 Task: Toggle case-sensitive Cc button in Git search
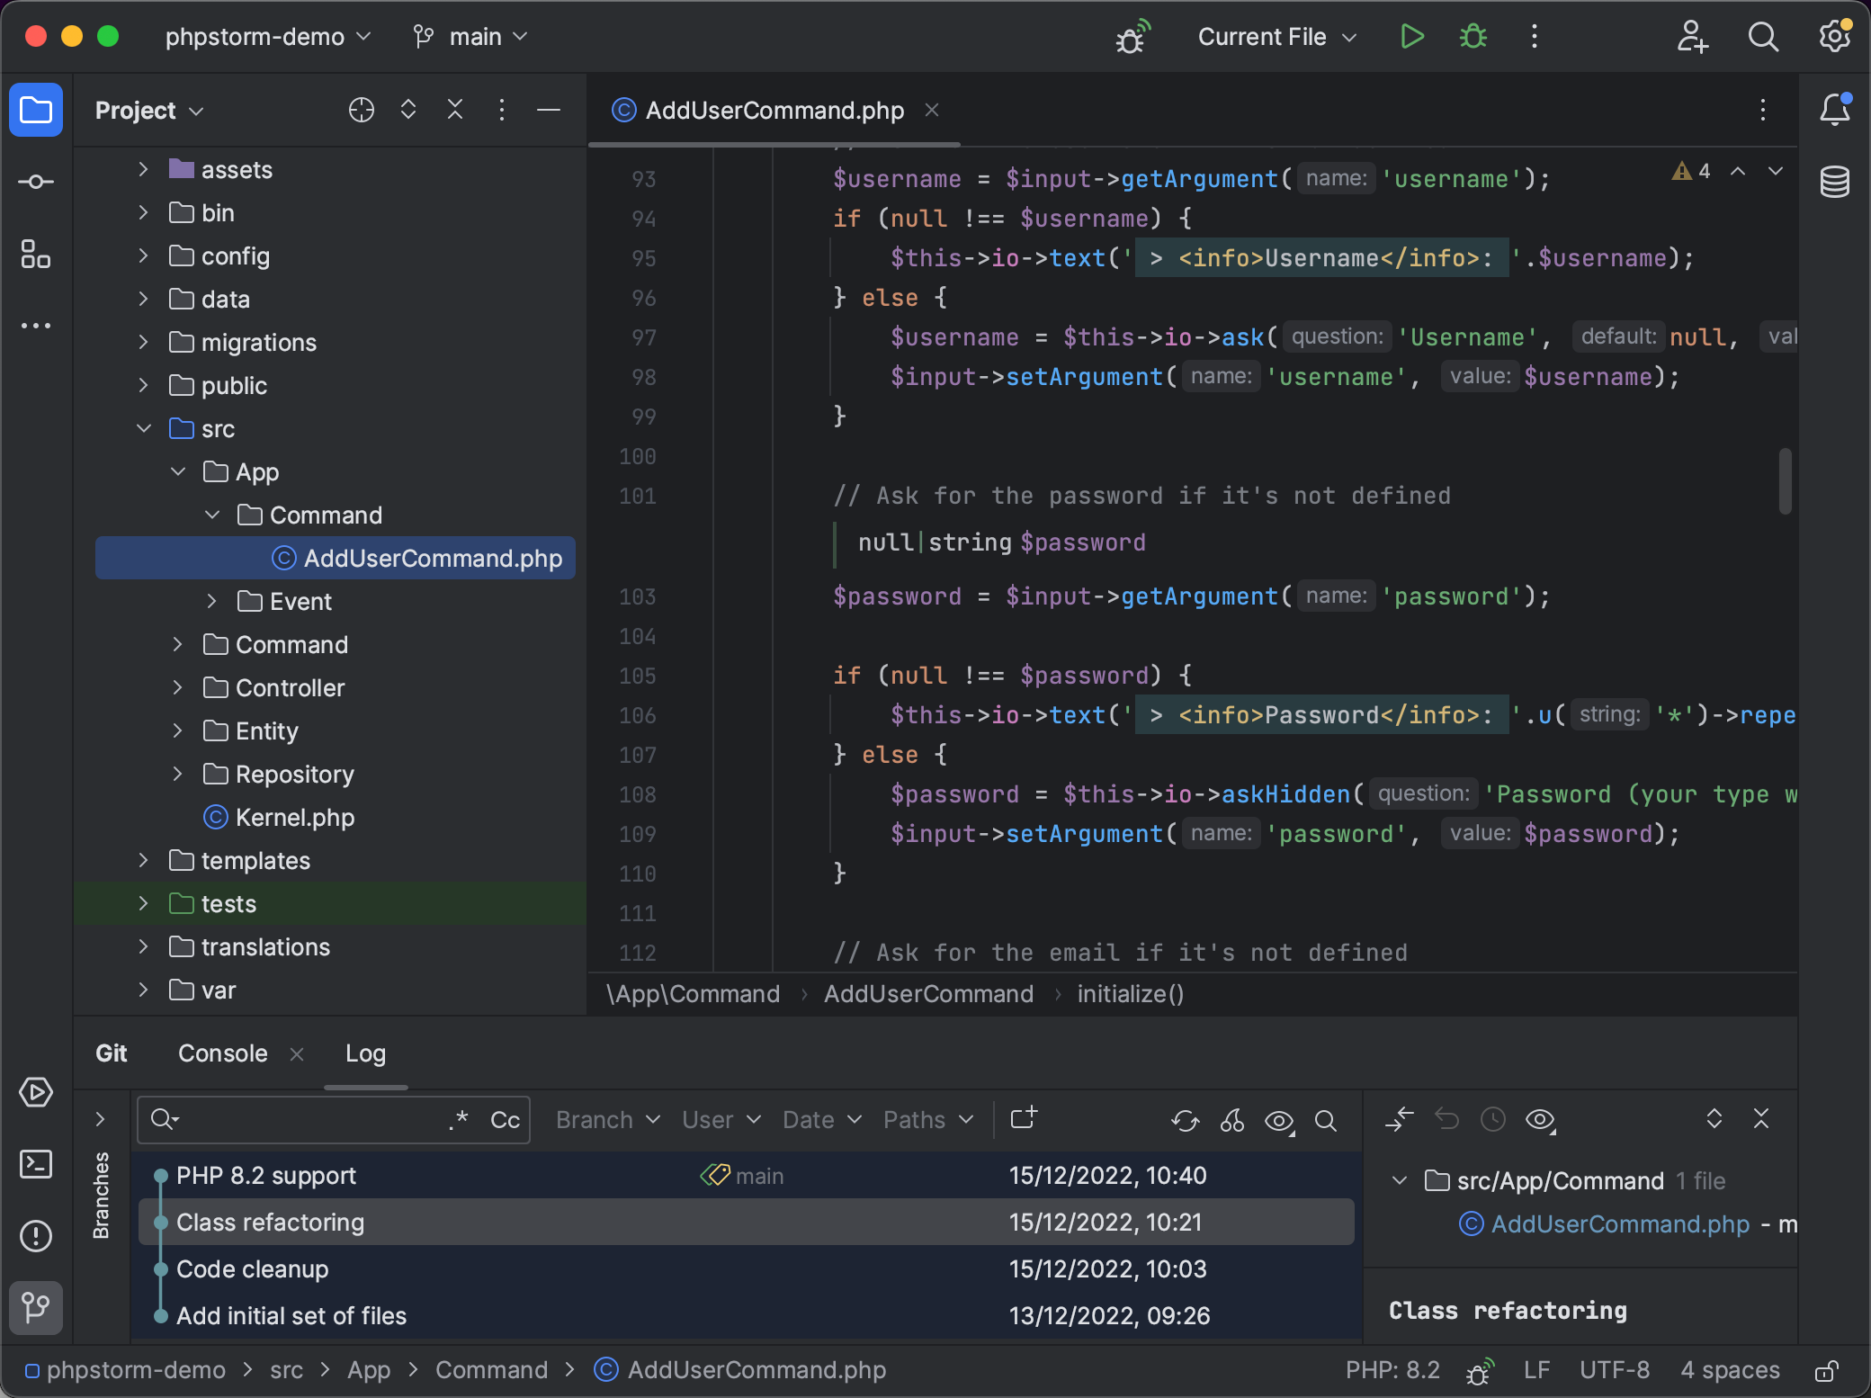(x=504, y=1120)
